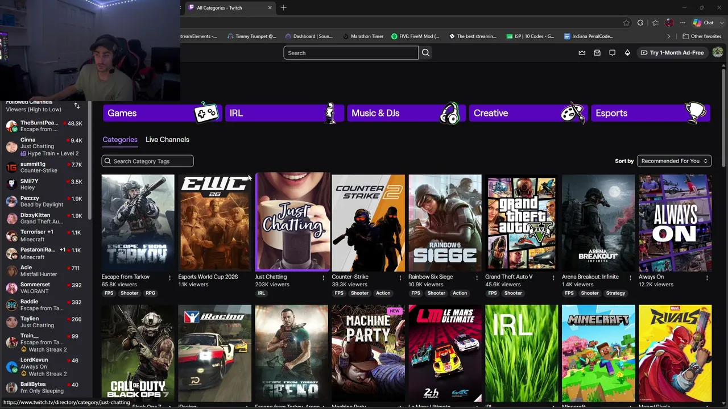
Task: Open browser extensions puzzle icon
Action: pyautogui.click(x=640, y=23)
